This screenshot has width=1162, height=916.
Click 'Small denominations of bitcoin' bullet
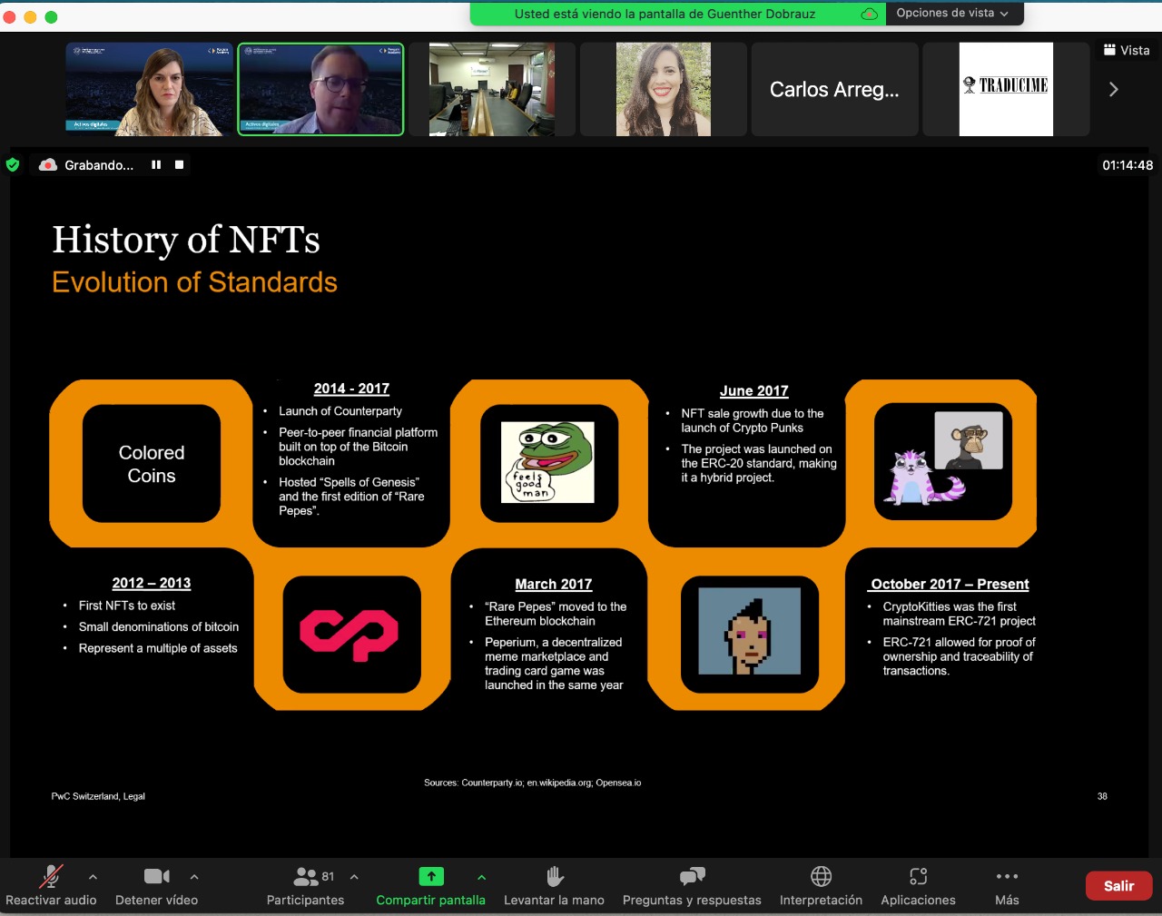coord(159,627)
